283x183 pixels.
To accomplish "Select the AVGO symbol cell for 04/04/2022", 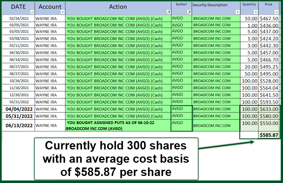I will [x=181, y=109].
